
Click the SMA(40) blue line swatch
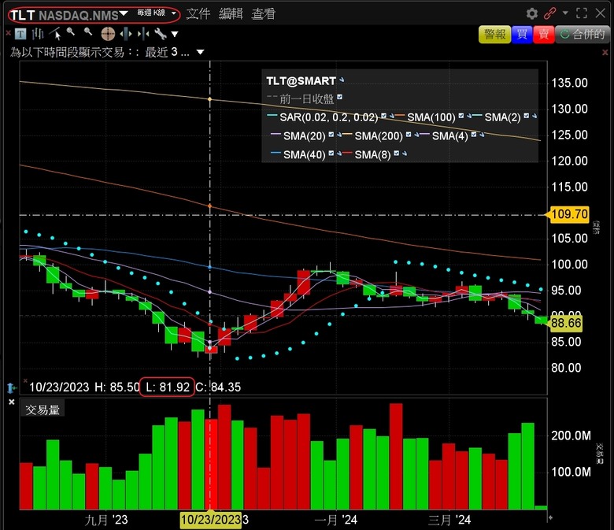click(x=276, y=153)
